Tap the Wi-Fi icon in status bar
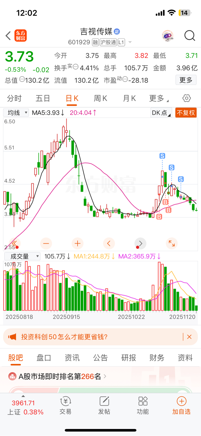 point(171,13)
